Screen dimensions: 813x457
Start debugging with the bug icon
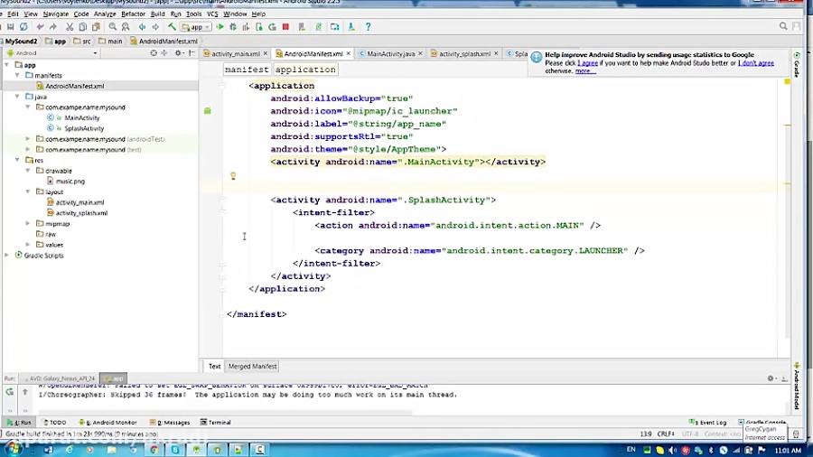[233, 26]
